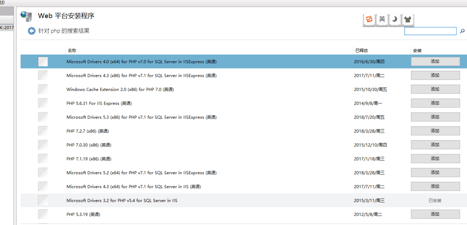467x225 pixels.
Task: Add PHP 7.2.7 (x86)
Action: 435,131
